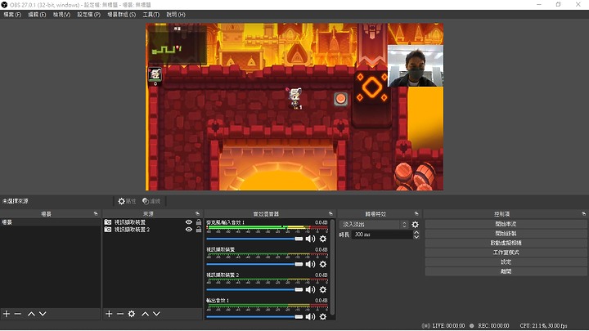Click the 視訊擷取裝置 mixer volume slider
The image size is (589, 331).
point(254,264)
